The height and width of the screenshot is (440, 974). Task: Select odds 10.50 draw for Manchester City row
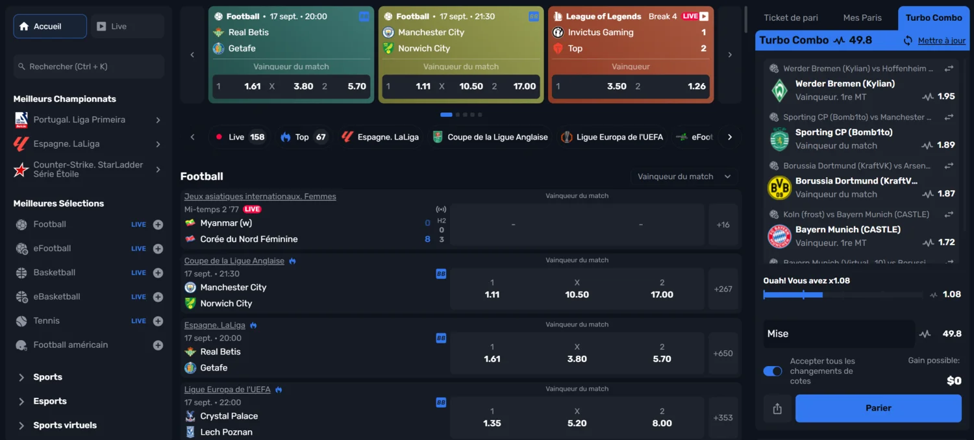[x=577, y=289]
